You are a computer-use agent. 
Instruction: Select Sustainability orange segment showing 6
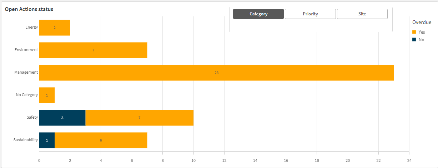tap(101, 140)
